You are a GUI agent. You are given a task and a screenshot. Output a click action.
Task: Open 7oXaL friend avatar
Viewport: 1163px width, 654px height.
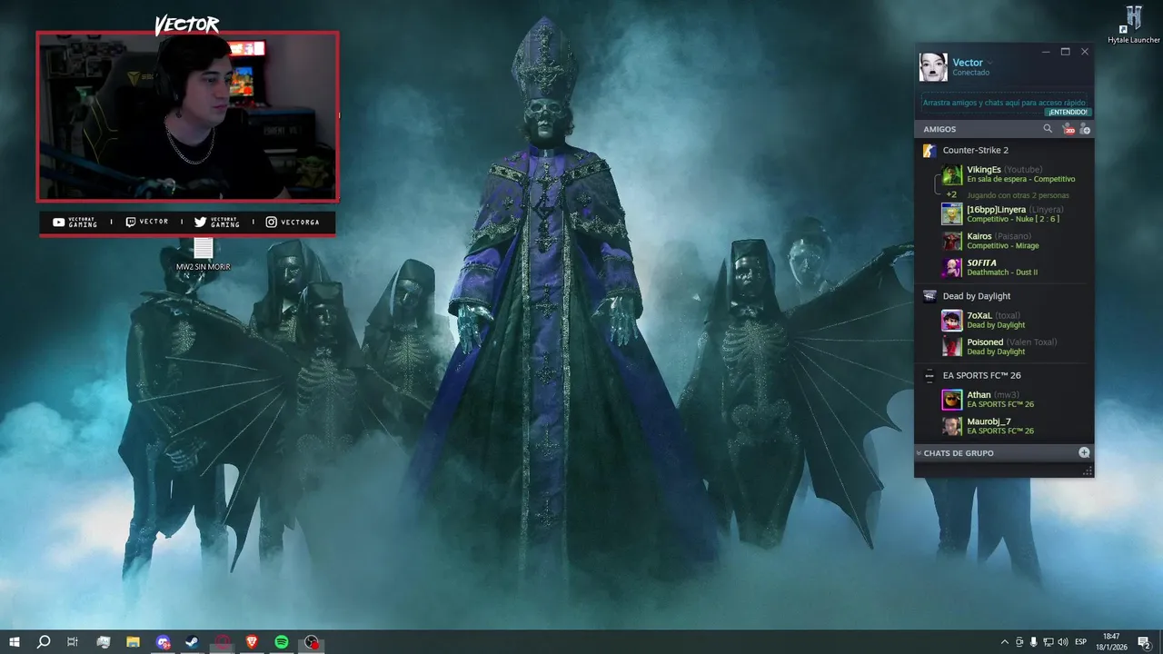pyautogui.click(x=951, y=320)
